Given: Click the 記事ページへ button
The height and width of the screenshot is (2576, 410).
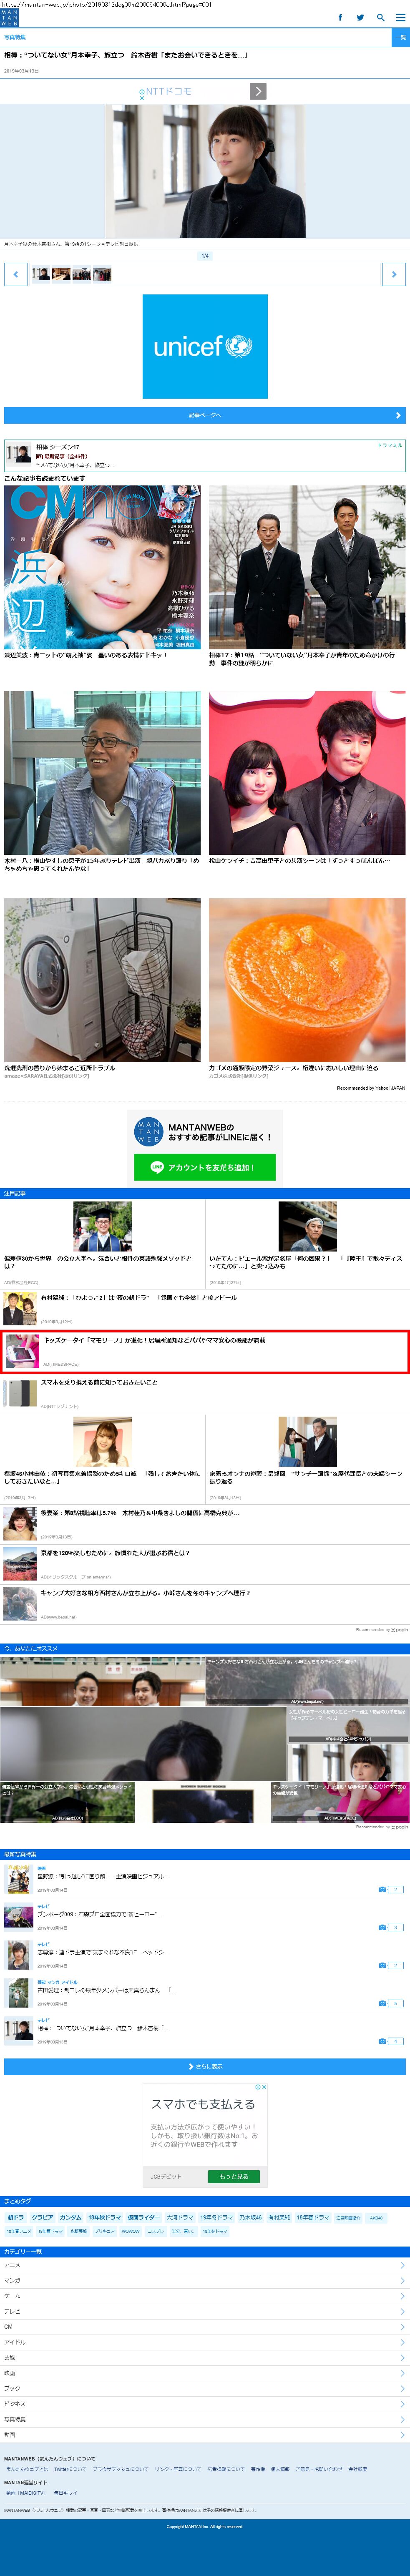Looking at the screenshot, I should pos(205,415).
